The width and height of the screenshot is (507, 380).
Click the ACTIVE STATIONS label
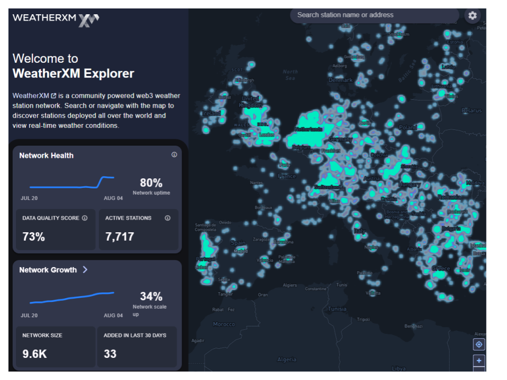click(128, 218)
